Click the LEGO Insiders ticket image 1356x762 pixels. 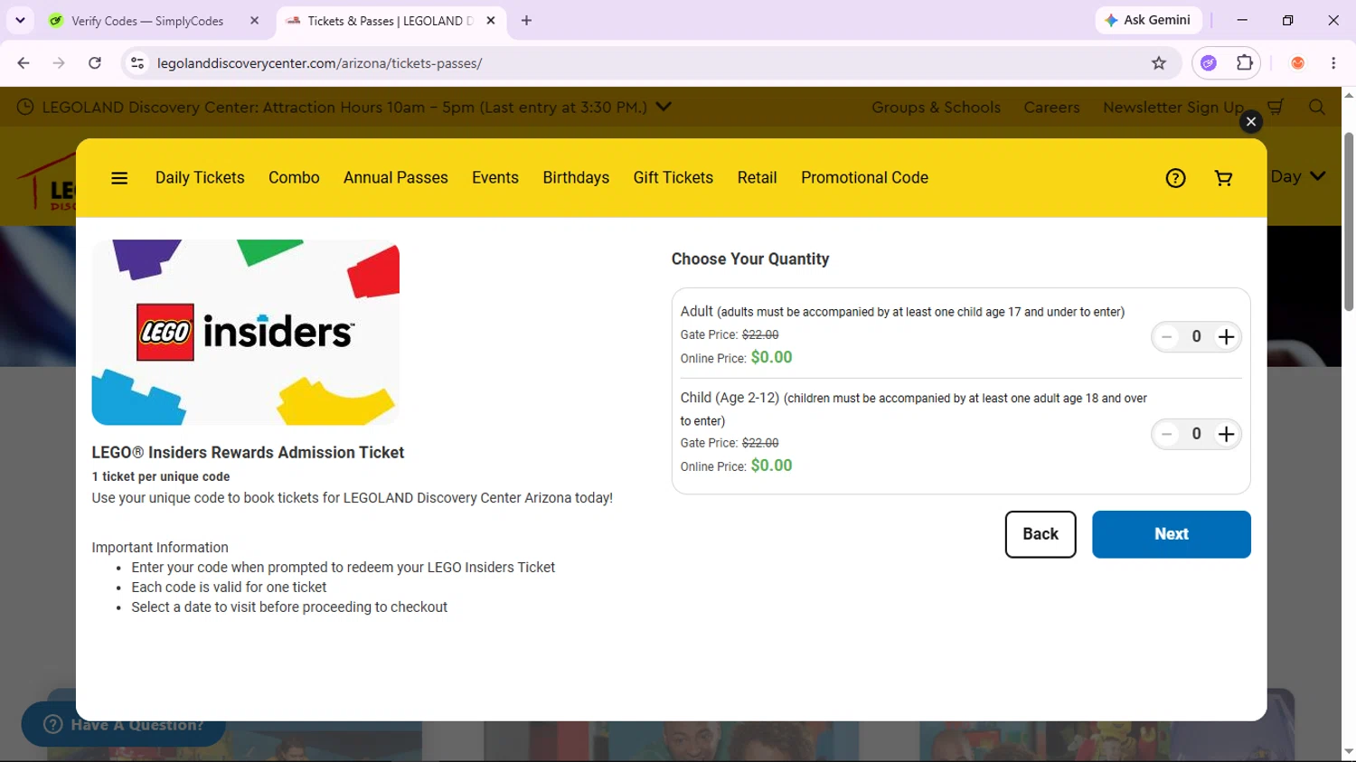[x=246, y=333]
